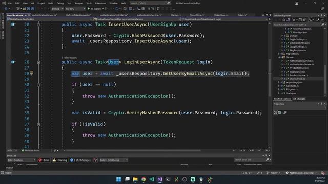Click the Alphabetical sort icon in Properties panel
The width and height of the screenshot is (328, 184).
[280, 112]
